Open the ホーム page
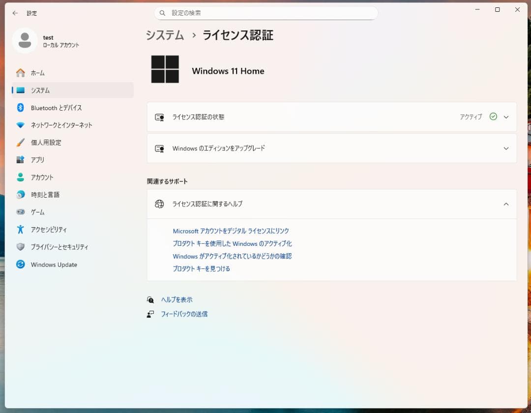531x413 pixels. (x=36, y=73)
